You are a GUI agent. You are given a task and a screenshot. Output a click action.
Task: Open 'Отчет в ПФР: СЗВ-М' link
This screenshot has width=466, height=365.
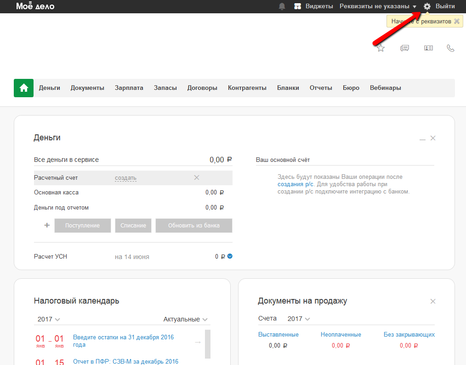(x=126, y=361)
